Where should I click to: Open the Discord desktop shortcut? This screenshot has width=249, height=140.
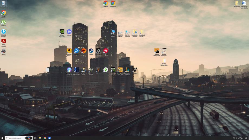(x=69, y=32)
